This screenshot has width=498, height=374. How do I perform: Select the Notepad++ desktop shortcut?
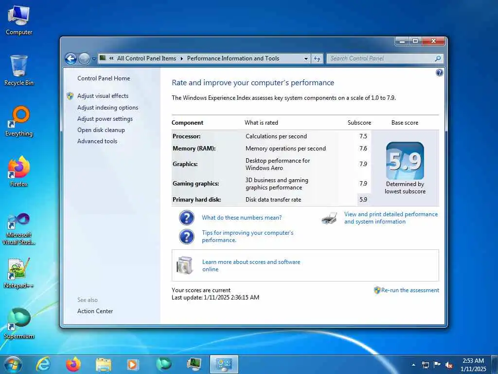click(x=19, y=273)
